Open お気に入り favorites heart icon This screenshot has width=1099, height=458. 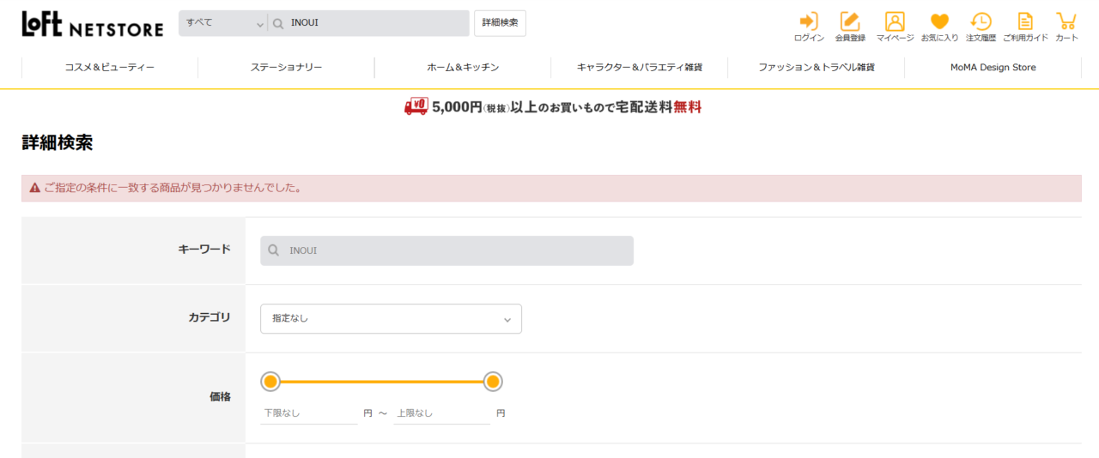point(939,27)
